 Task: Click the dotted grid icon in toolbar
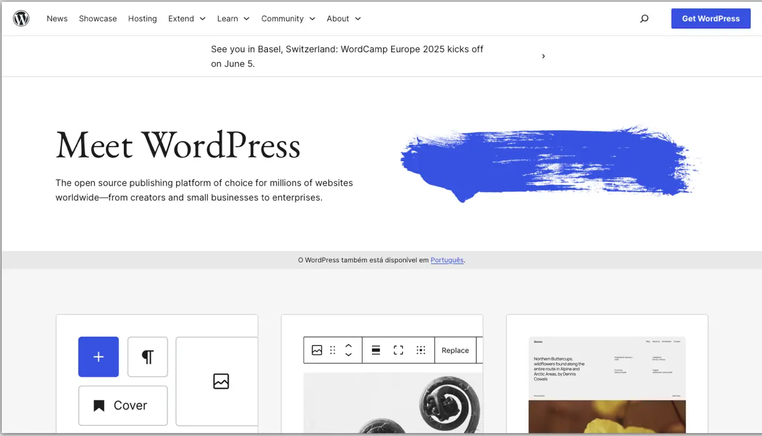coord(421,350)
